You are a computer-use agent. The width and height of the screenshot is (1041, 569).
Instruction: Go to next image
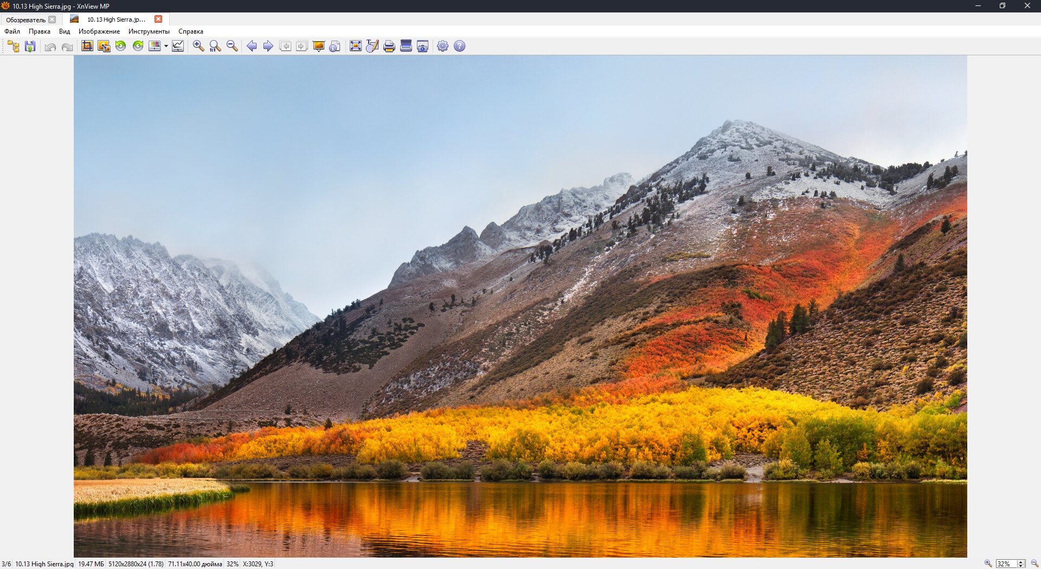pos(268,46)
